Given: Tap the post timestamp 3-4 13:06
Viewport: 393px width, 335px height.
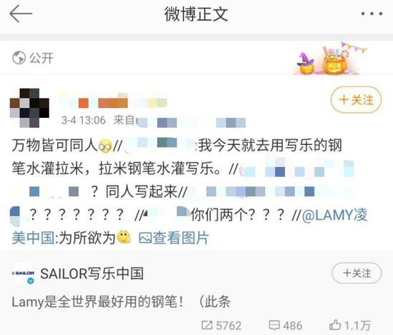Looking at the screenshot, I should pos(84,120).
